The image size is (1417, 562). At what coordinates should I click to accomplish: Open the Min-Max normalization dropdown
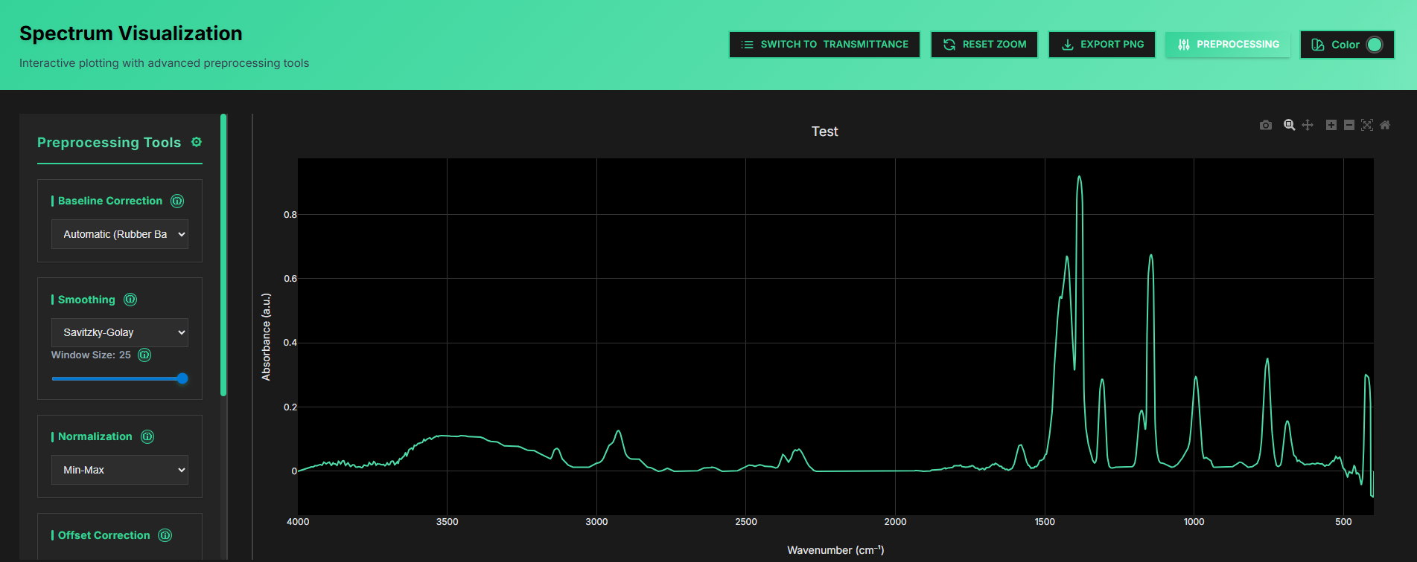click(120, 470)
